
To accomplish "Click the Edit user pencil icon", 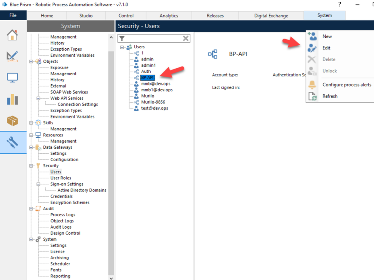I will point(312,48).
